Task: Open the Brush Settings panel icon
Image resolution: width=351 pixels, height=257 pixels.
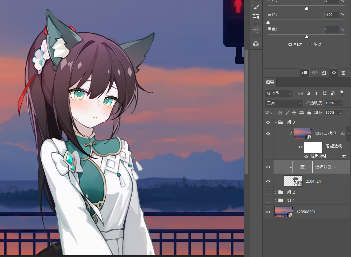Action: [x=256, y=6]
